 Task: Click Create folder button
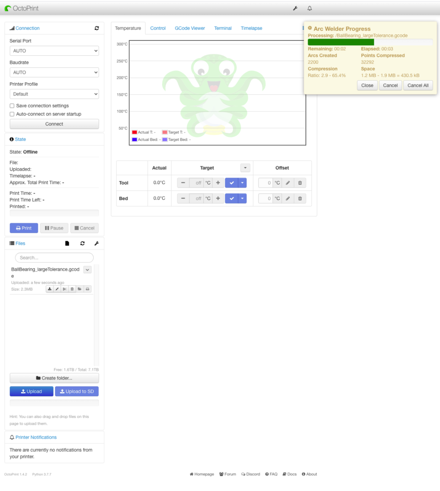coord(54,378)
